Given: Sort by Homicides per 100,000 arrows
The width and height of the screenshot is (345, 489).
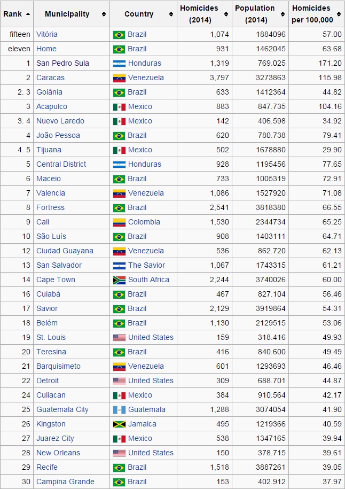Looking at the screenshot, I should (339, 14).
